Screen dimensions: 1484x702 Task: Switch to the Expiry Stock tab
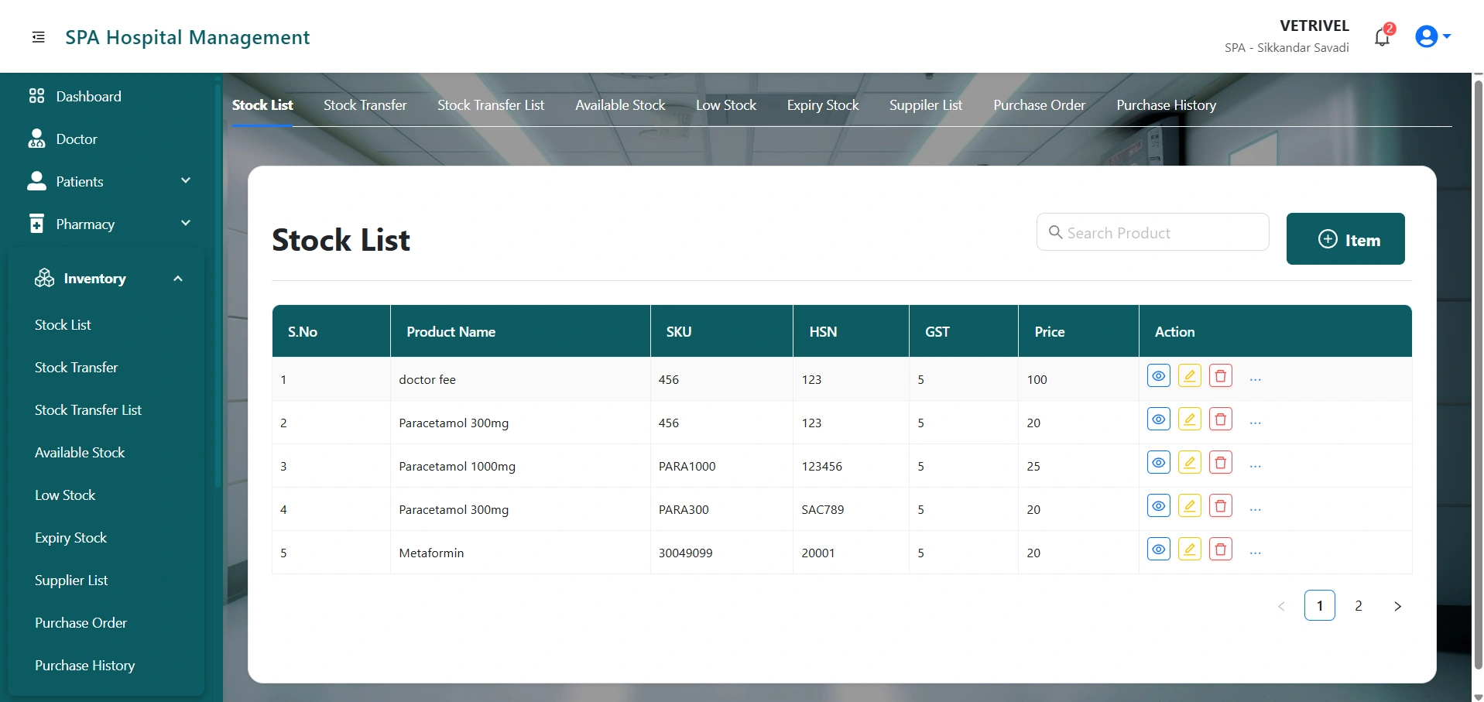click(x=822, y=105)
